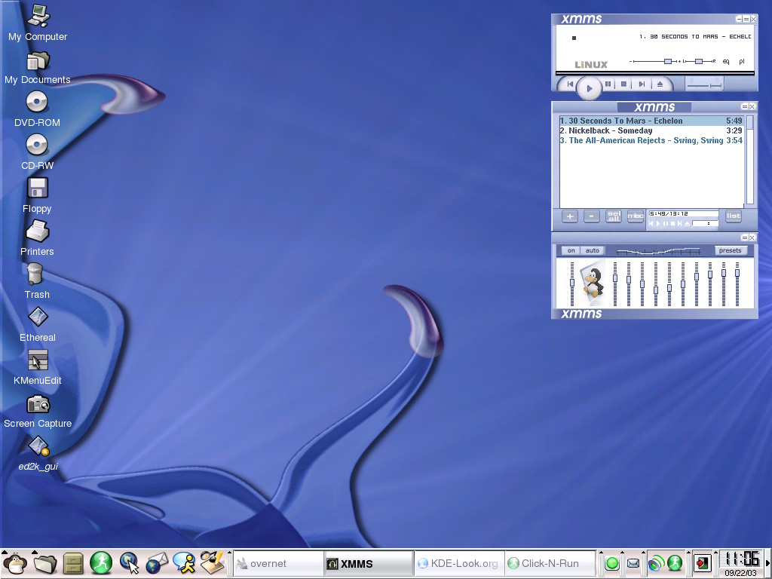Open the playlist misc button menu

pyautogui.click(x=636, y=216)
